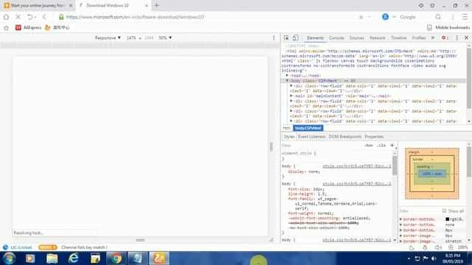Click the line-height: 1.5 declaration
The height and width of the screenshot is (265, 472).
307,194
